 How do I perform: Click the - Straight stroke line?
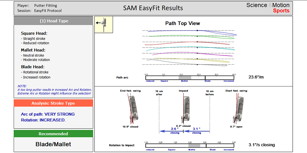tap(33, 39)
